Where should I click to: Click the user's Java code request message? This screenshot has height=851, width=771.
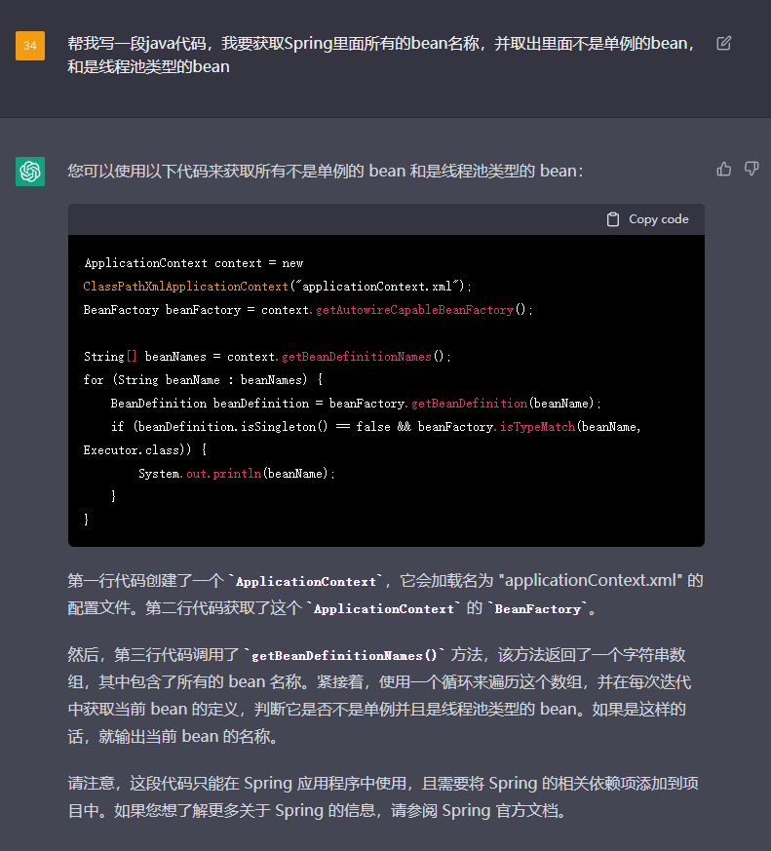pos(380,56)
